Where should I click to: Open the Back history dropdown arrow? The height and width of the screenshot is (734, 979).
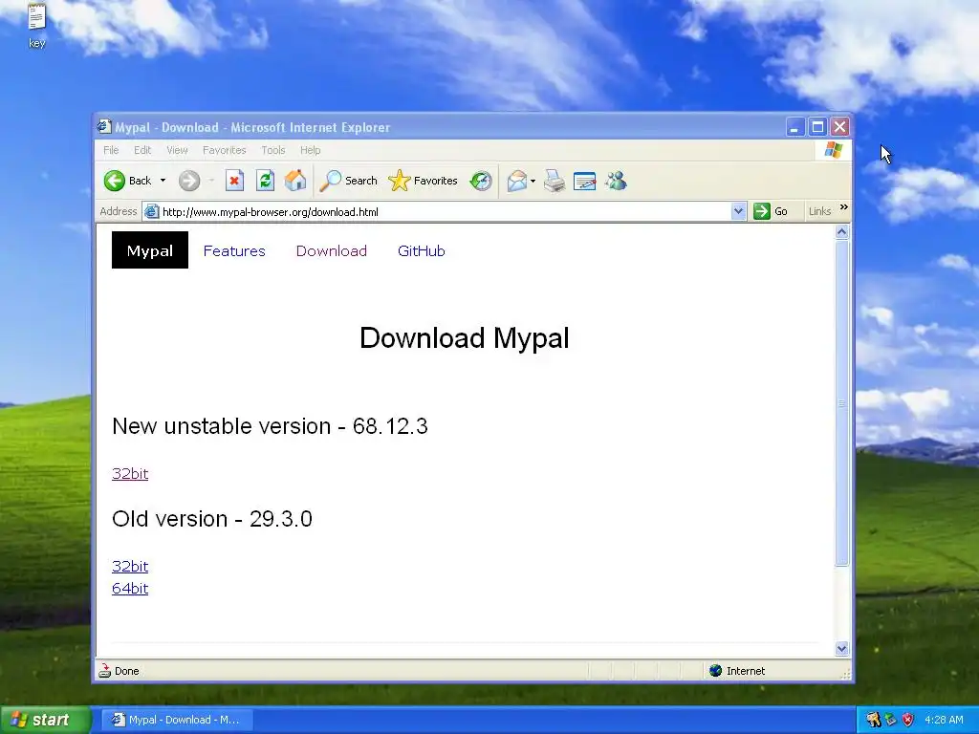point(163,181)
